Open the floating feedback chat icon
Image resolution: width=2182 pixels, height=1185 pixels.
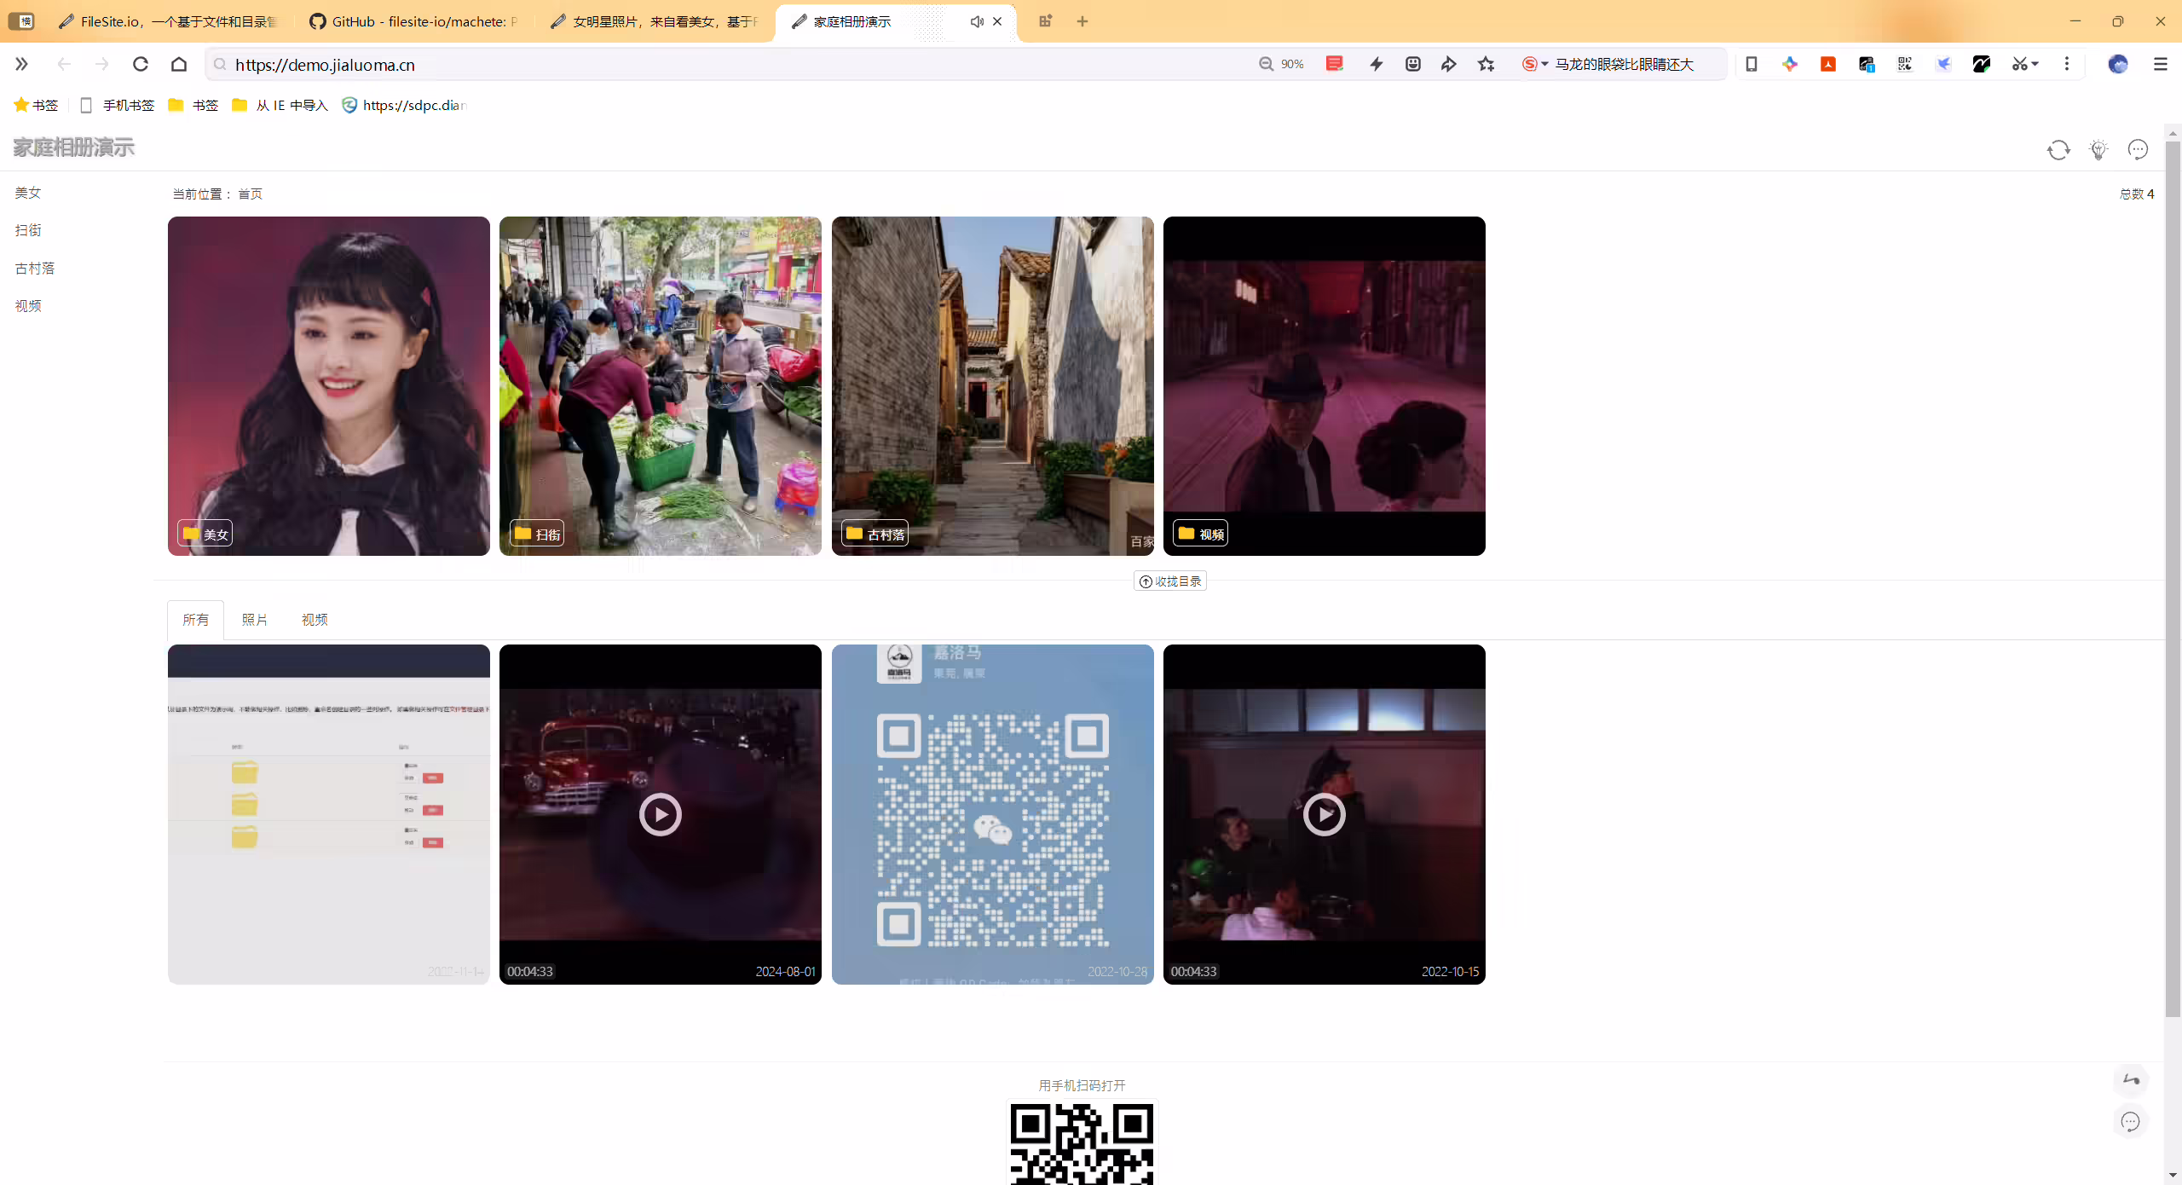pyautogui.click(x=2131, y=1122)
